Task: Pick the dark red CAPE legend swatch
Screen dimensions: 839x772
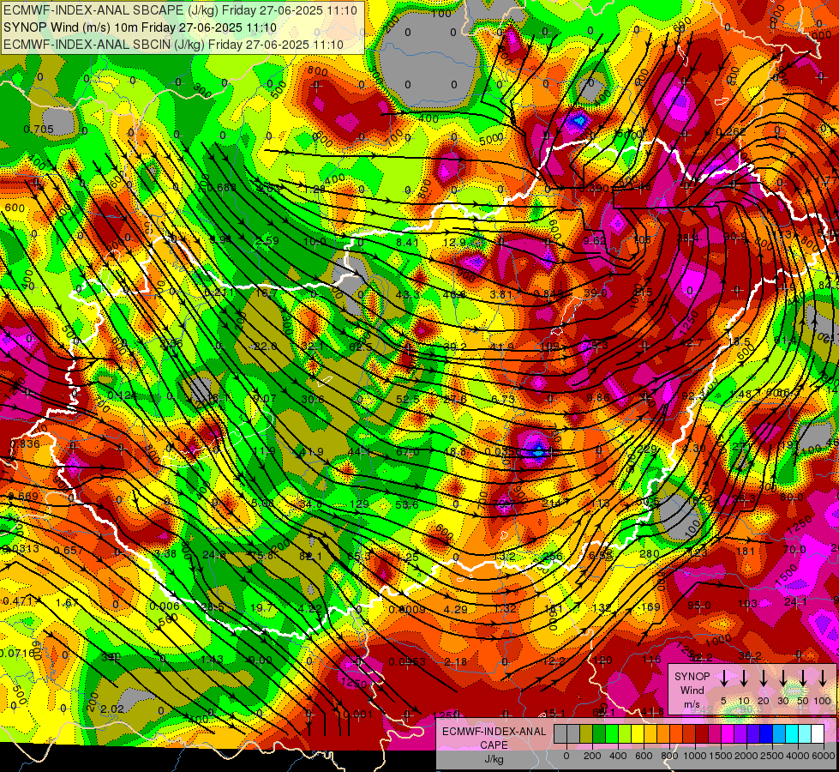Action: pos(702,733)
